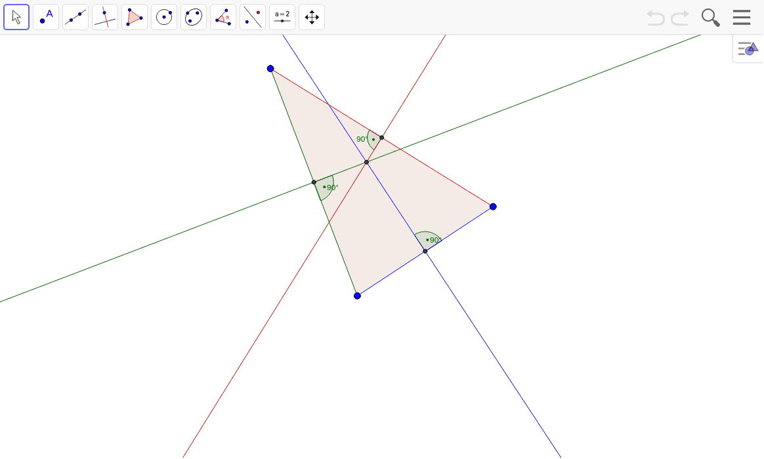The height and width of the screenshot is (459, 764).
Task: Choose the Ellipse conic tool
Action: point(194,17)
